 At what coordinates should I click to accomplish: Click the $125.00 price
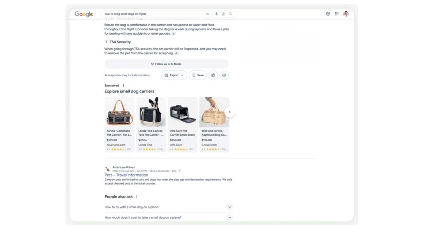[207, 140]
